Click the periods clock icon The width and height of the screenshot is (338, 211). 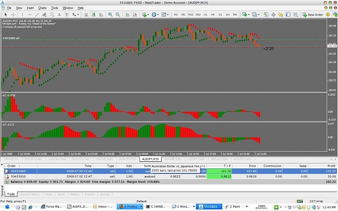tap(154, 15)
